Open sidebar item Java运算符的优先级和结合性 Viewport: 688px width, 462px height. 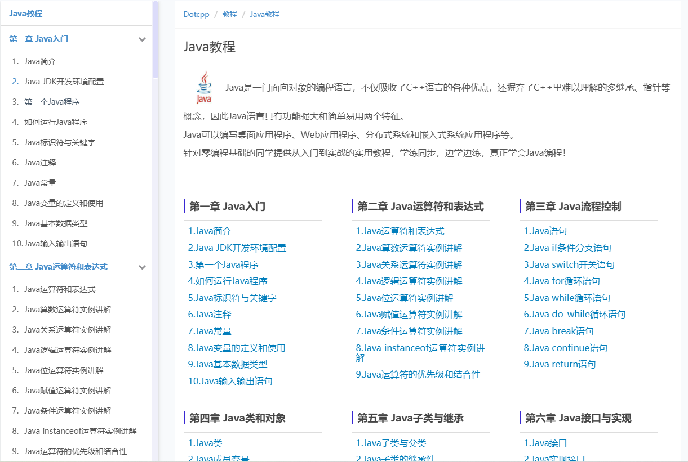76,451
